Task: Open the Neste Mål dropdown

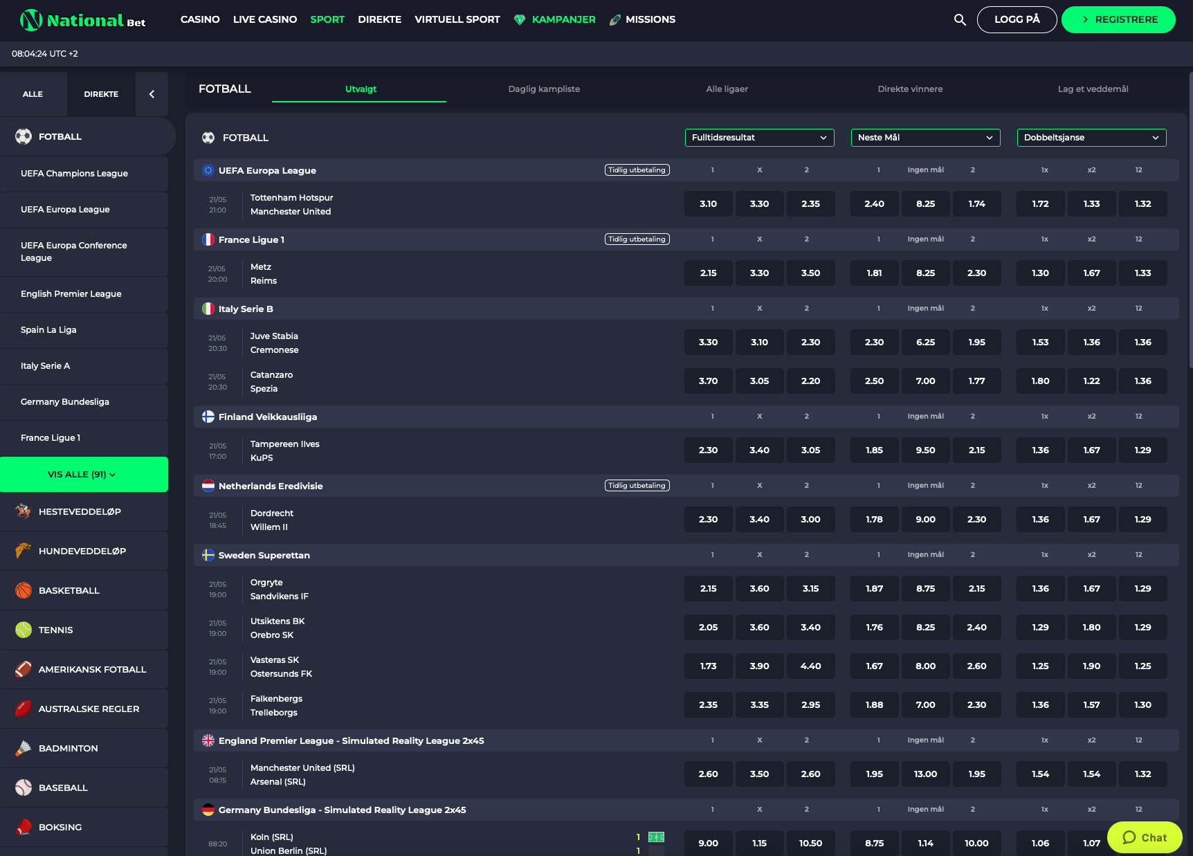Action: 925,138
